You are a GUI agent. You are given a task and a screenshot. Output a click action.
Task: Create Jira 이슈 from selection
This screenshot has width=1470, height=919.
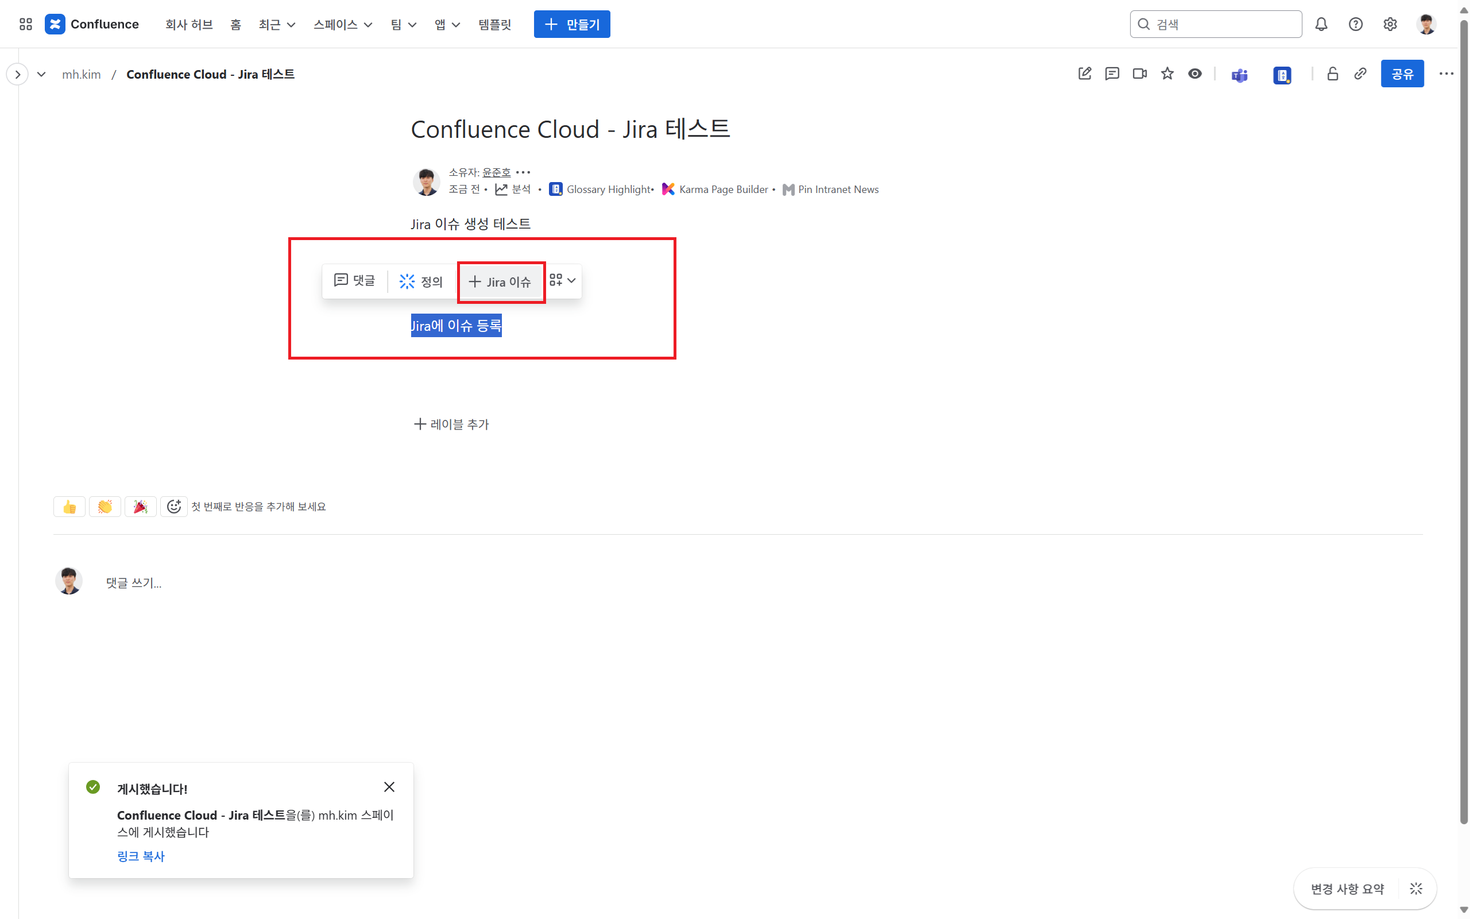click(500, 282)
